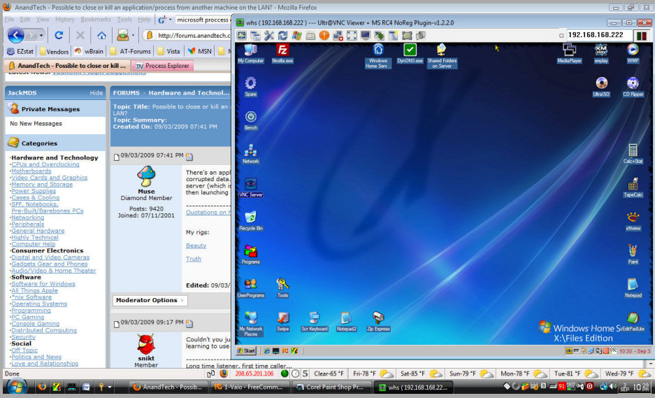655x398 pixels.
Task: Open the Bench desktop icon
Action: click(251, 120)
